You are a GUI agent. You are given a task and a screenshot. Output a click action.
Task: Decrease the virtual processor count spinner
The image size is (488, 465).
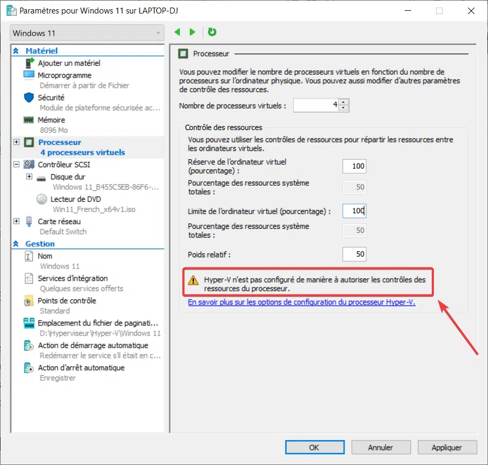coord(344,108)
